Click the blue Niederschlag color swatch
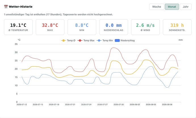 point(117,40)
